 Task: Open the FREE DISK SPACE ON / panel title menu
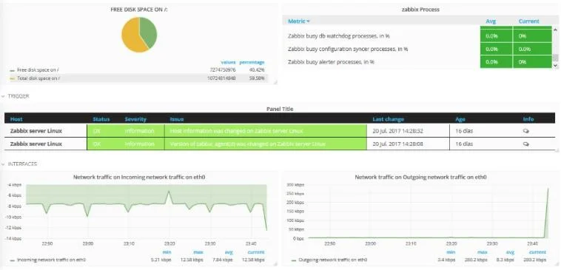[x=139, y=10]
